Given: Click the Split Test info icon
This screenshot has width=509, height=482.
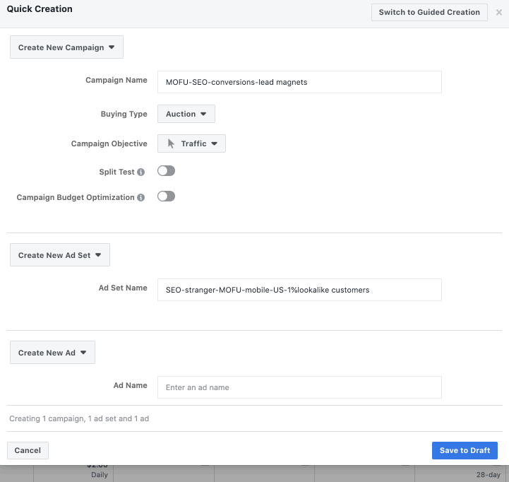Looking at the screenshot, I should [x=141, y=172].
